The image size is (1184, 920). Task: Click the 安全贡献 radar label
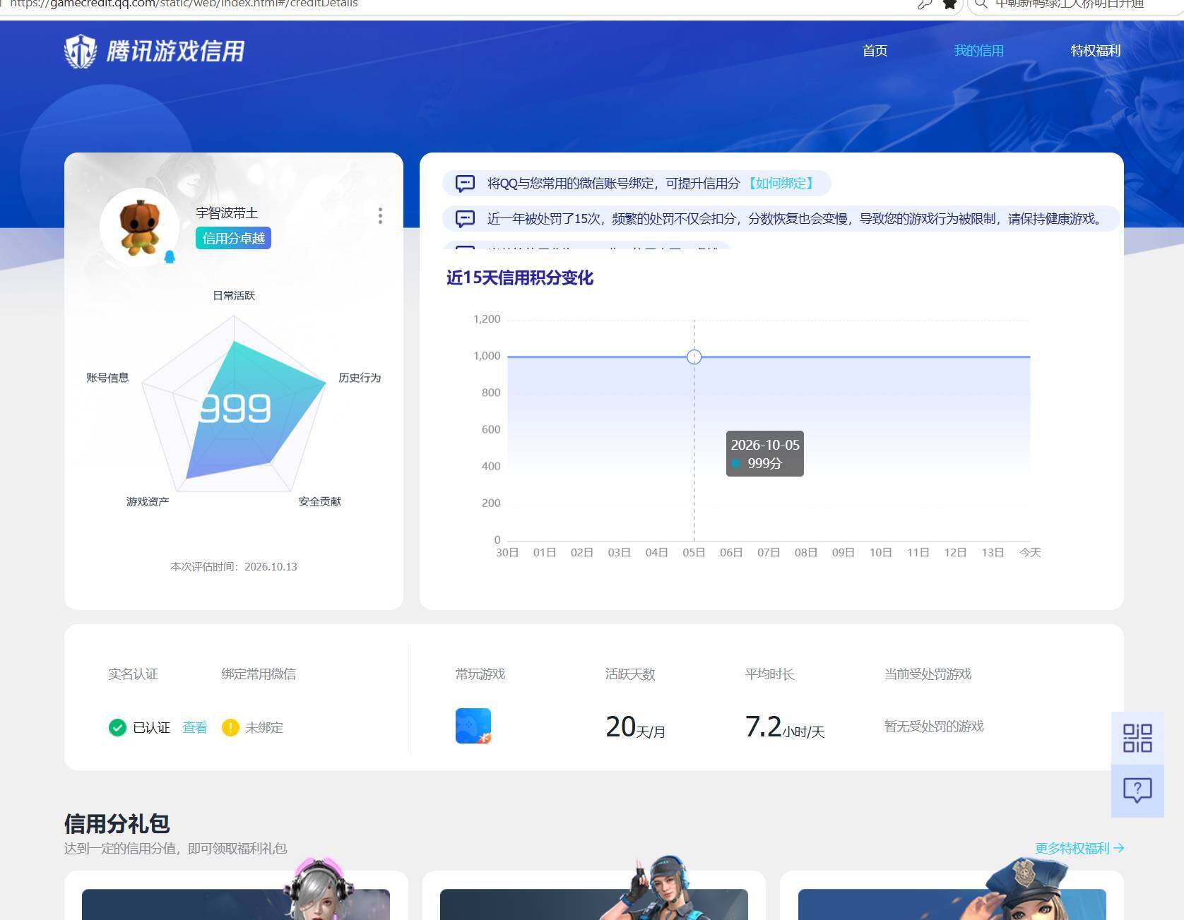click(319, 501)
